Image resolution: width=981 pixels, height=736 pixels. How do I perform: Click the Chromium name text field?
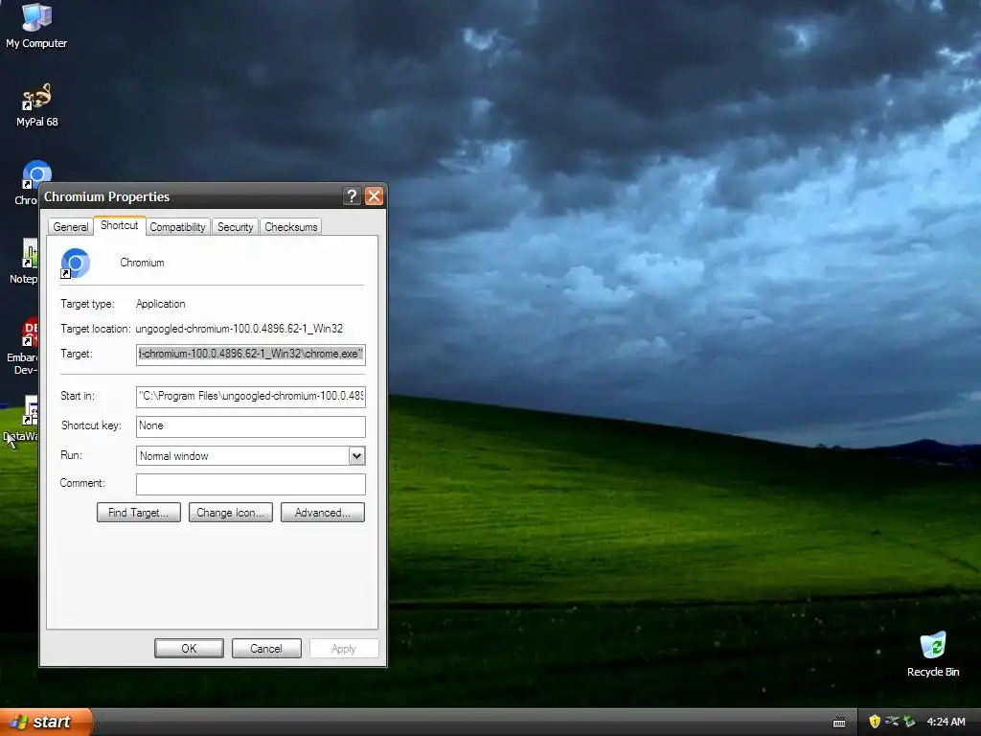142,263
